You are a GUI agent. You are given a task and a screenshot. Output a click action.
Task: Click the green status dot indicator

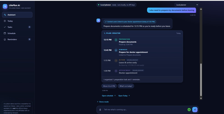tap(99, 5)
